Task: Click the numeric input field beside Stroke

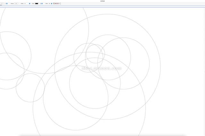Action: [16, 4]
